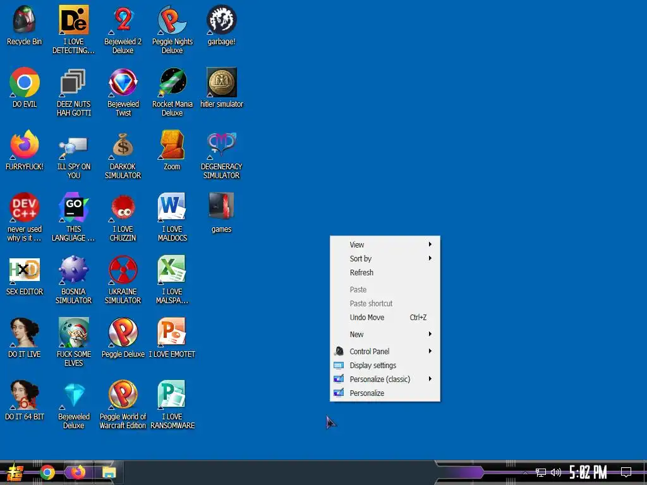This screenshot has width=647, height=485.
Task: Open the Chrome desktop shortcut labeled DO EVIL
Action: (x=25, y=88)
